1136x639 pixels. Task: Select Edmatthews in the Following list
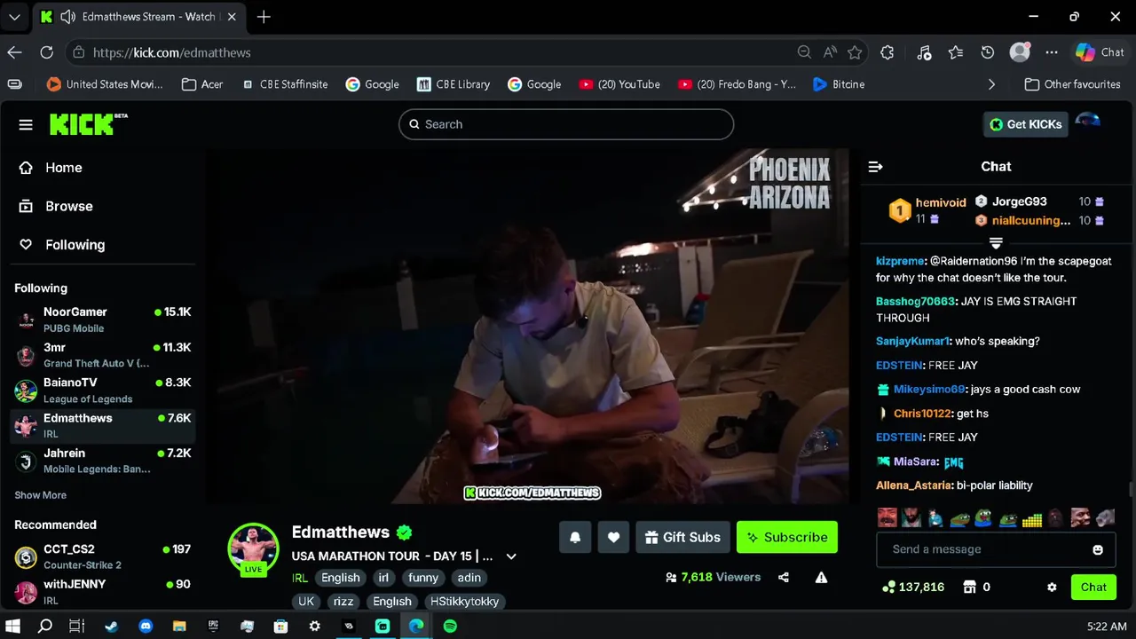tap(103, 426)
